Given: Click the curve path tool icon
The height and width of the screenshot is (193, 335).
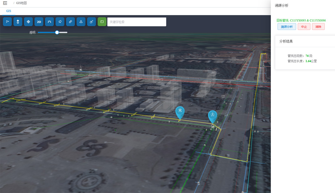Looking at the screenshot, I should coord(49,22).
